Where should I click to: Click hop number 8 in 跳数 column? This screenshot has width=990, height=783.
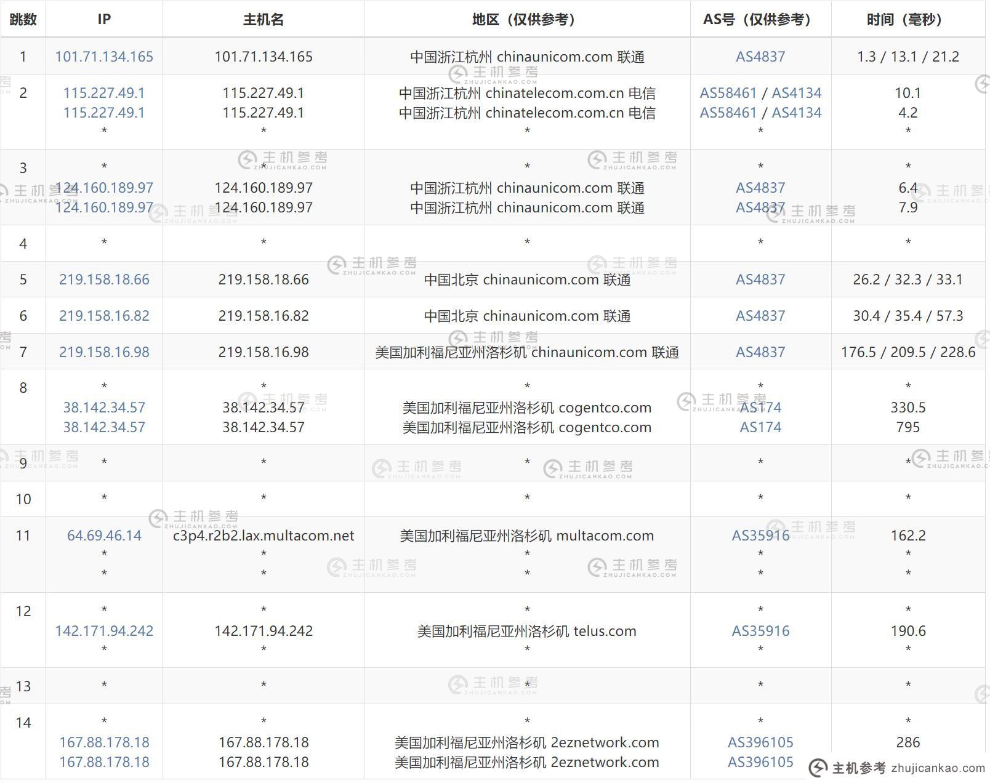pyautogui.click(x=23, y=388)
